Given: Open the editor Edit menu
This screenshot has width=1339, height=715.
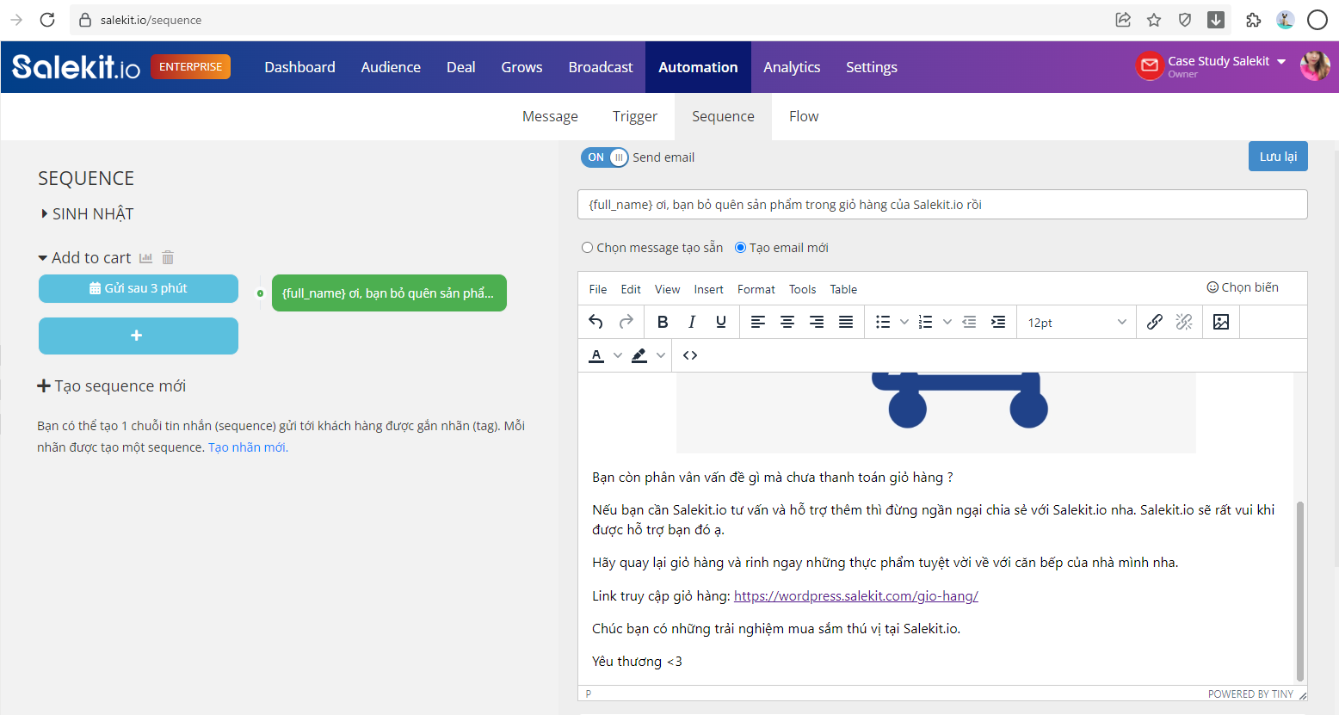Looking at the screenshot, I should coord(631,289).
